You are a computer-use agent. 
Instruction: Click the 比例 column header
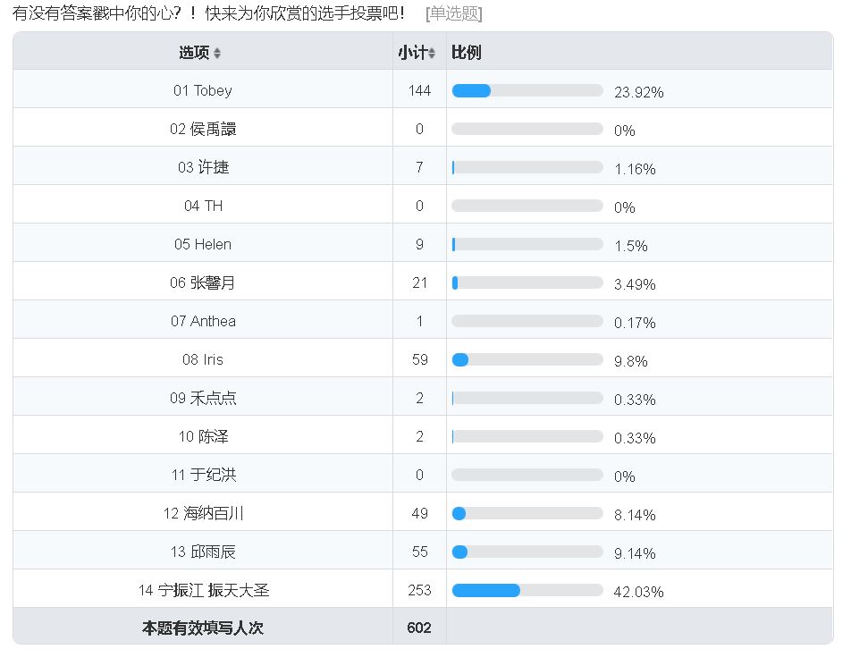(x=467, y=53)
